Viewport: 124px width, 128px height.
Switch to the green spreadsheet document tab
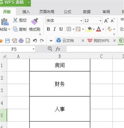(x=121, y=41)
